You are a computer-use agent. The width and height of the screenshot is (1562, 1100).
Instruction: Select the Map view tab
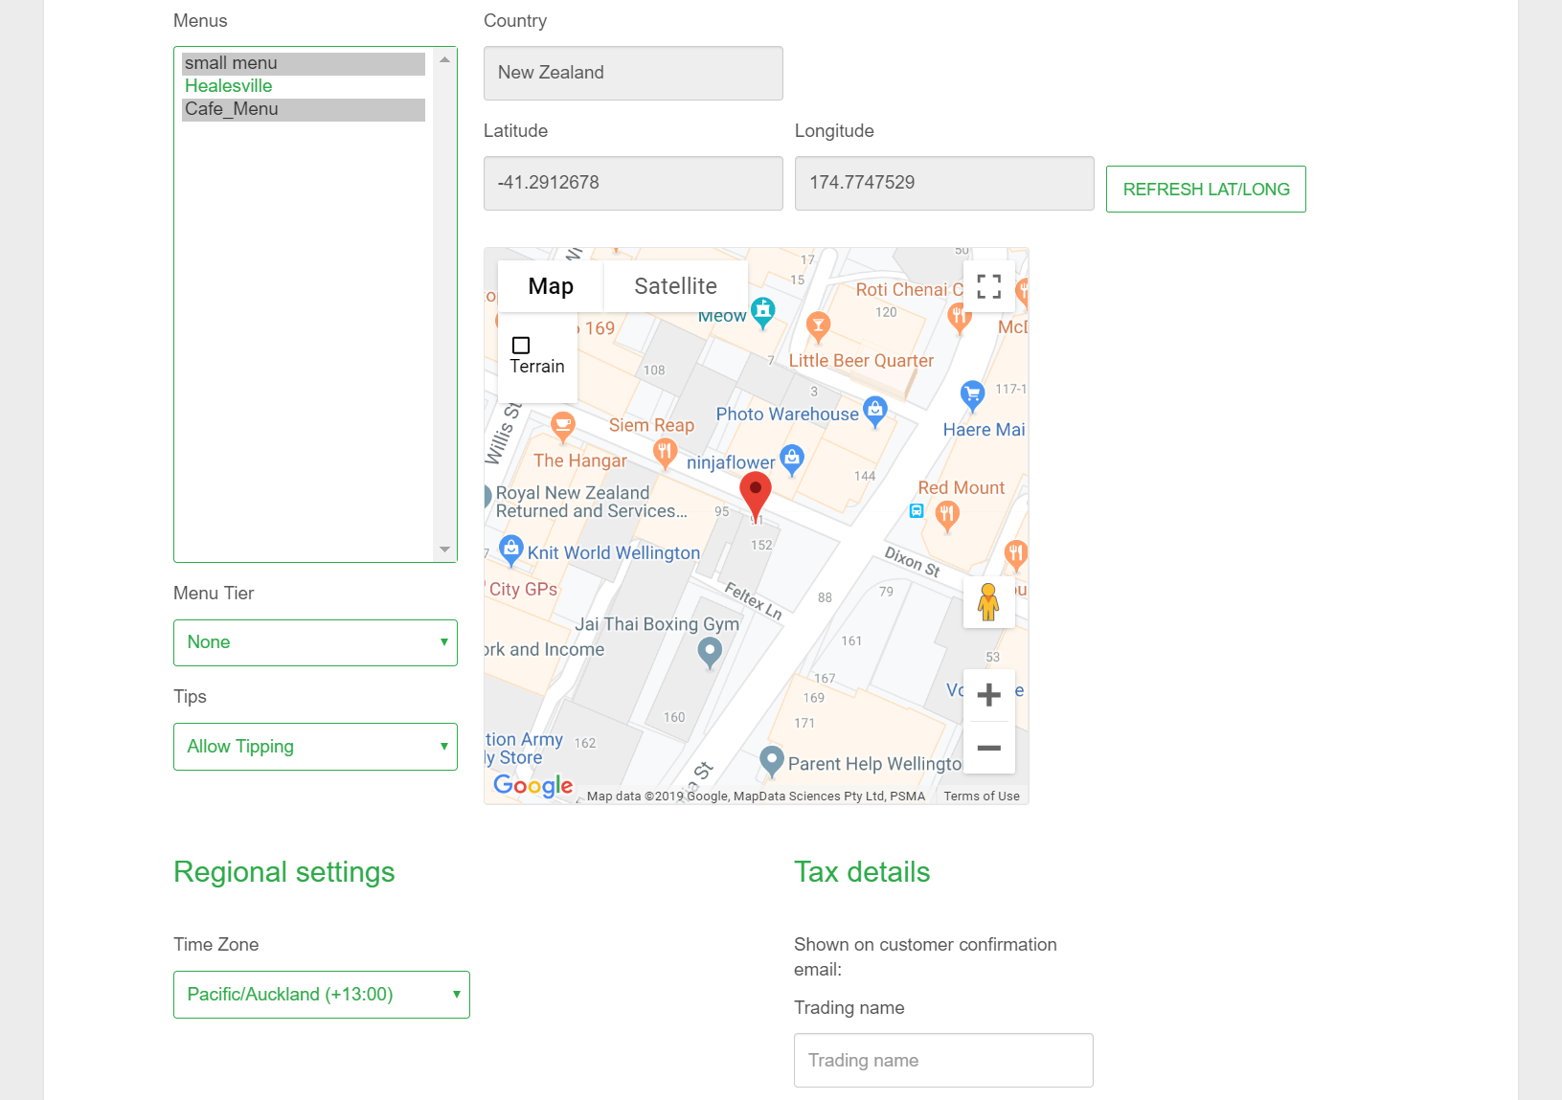pyautogui.click(x=551, y=286)
